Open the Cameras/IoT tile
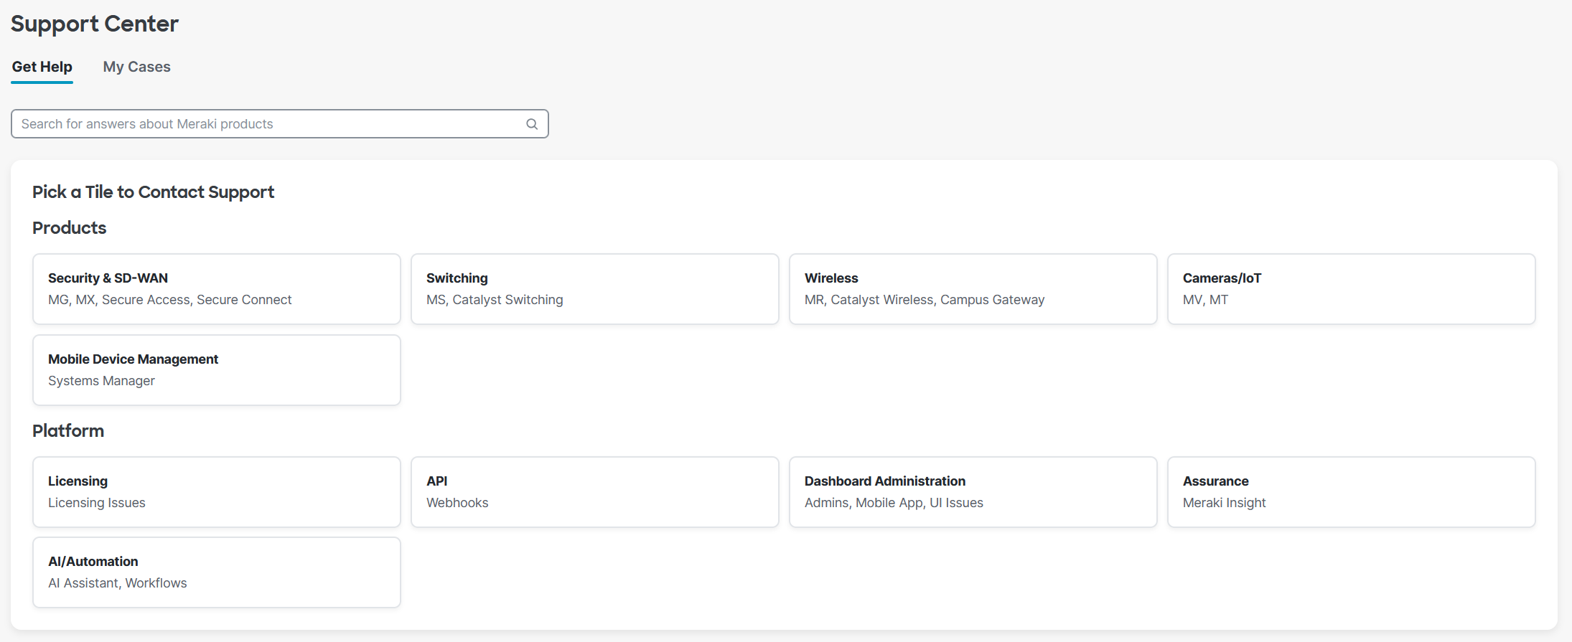1572x642 pixels. click(x=1351, y=288)
